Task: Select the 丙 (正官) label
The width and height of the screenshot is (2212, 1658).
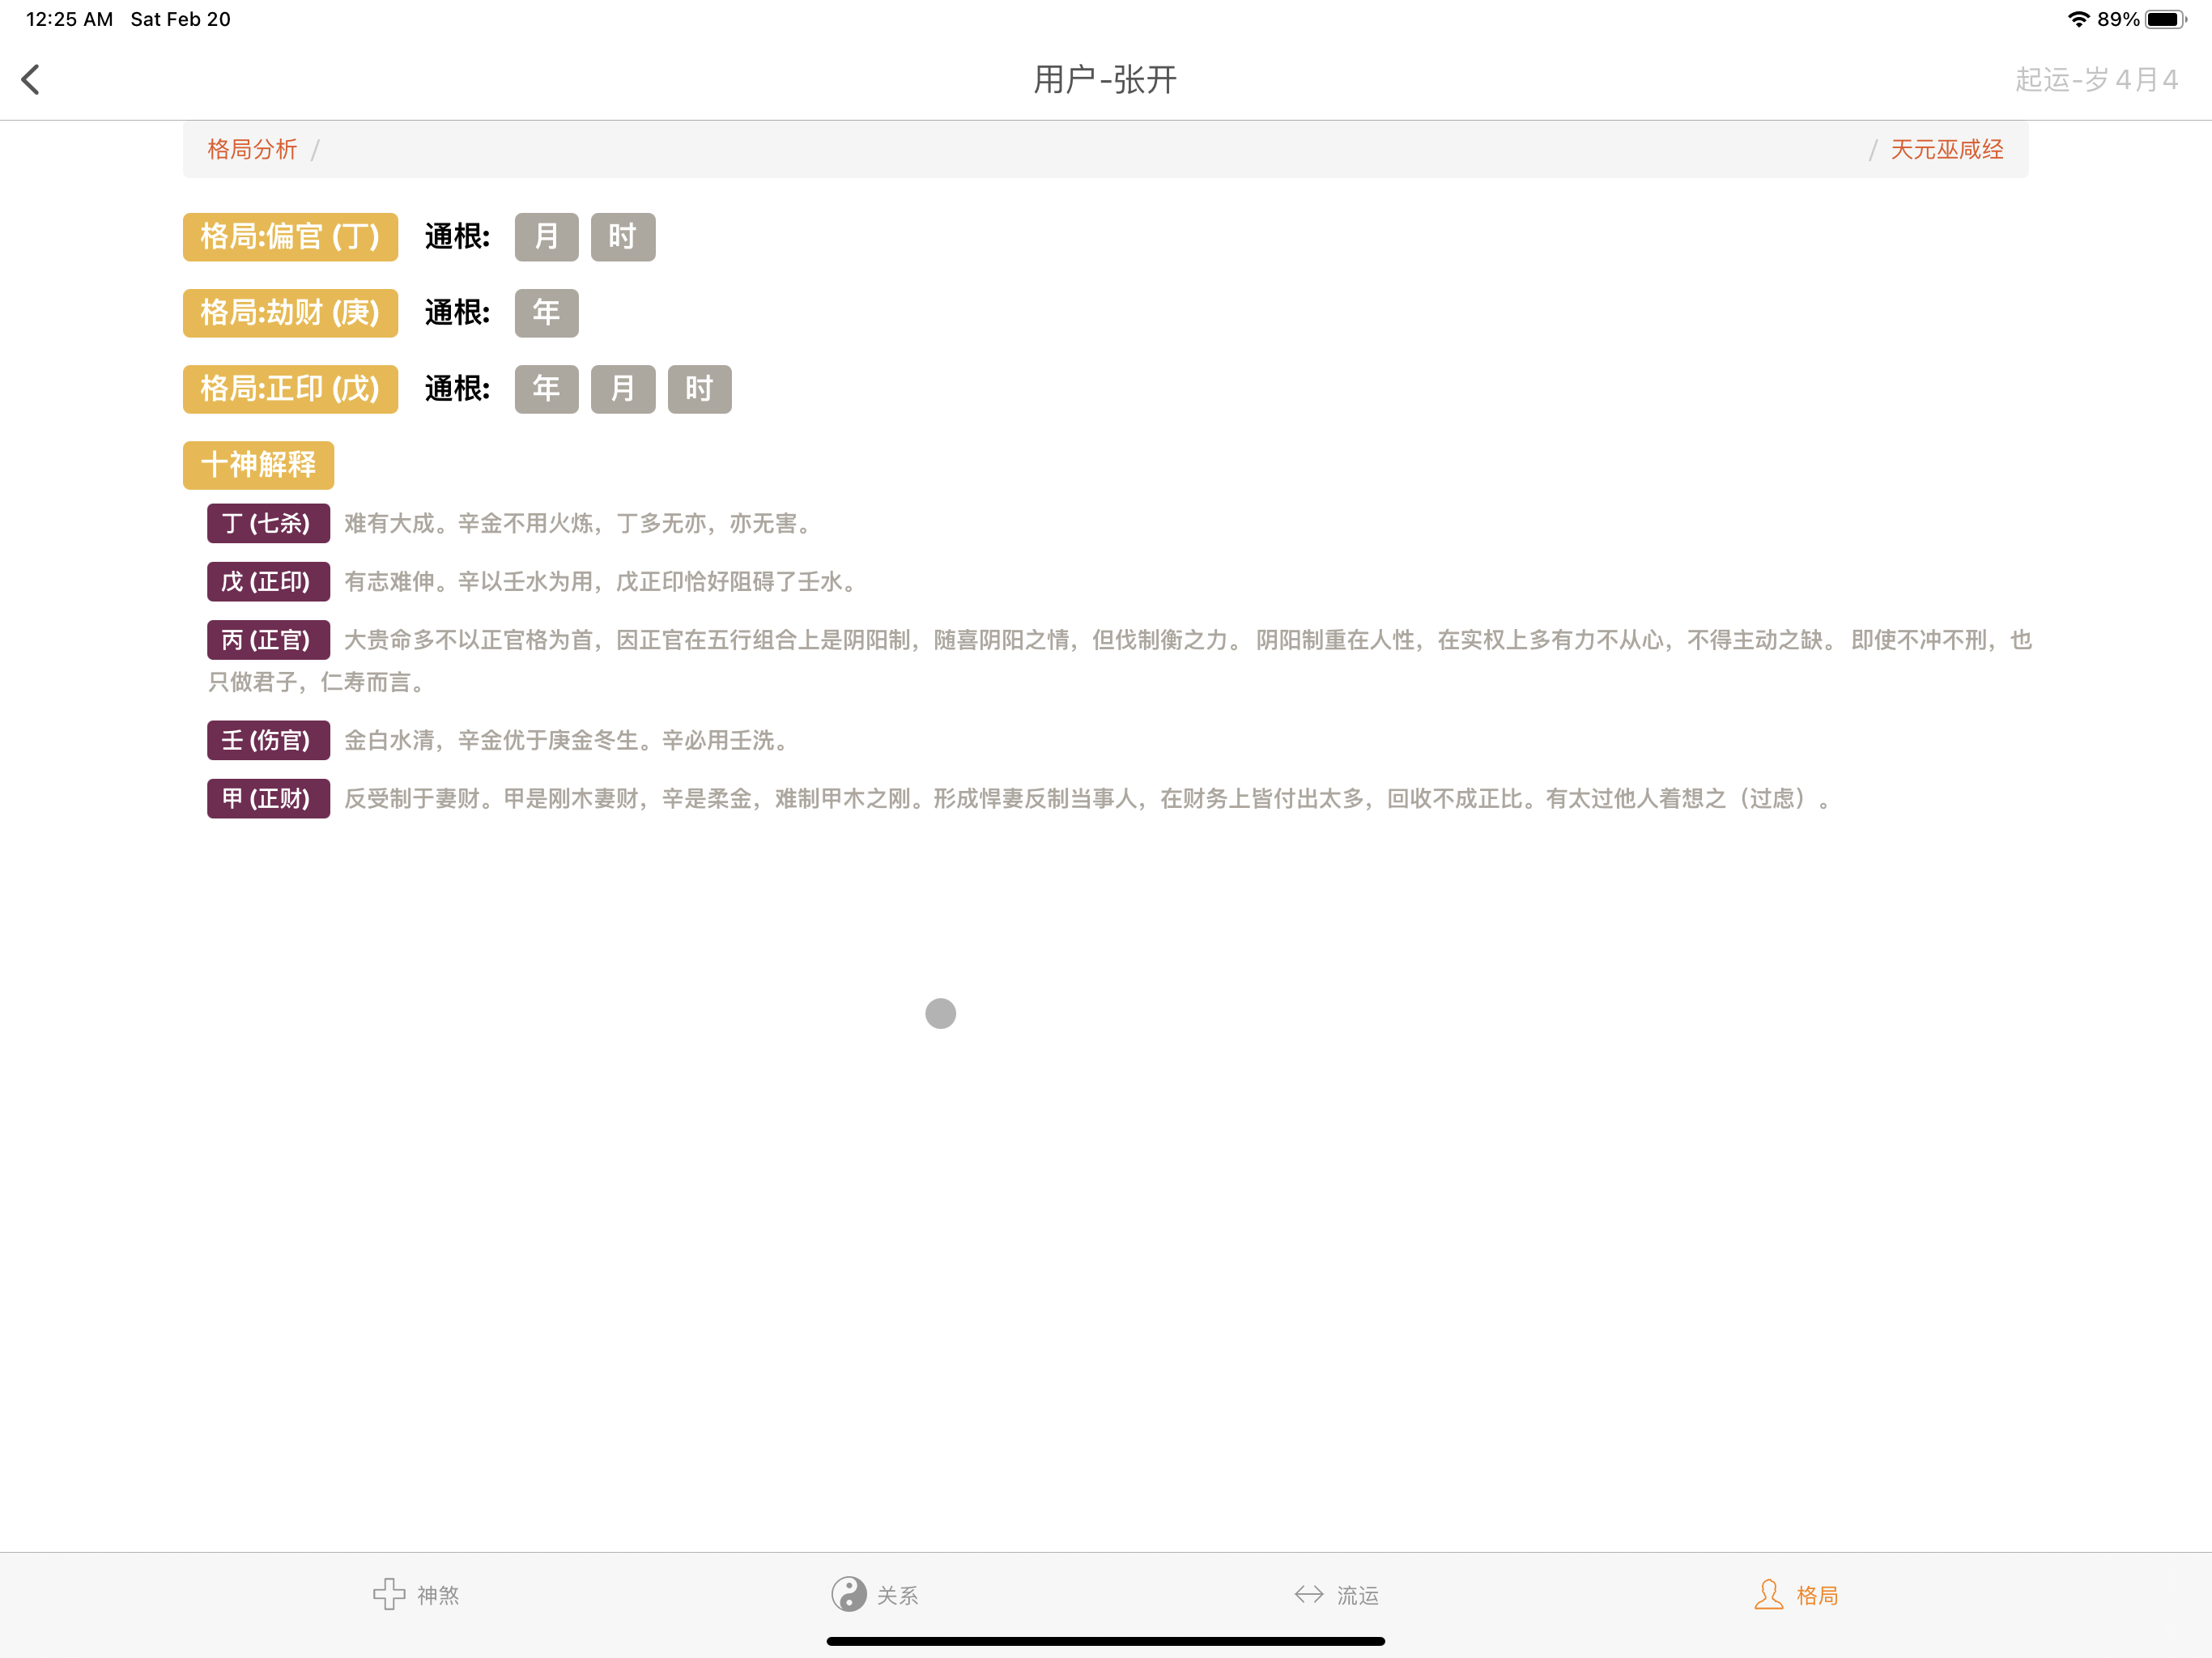Action: (x=268, y=640)
